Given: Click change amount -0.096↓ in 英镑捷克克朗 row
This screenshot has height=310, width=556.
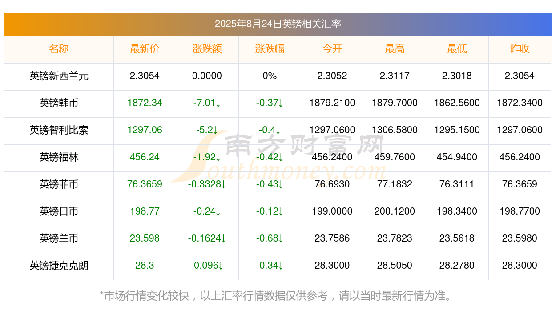Looking at the screenshot, I should (207, 266).
